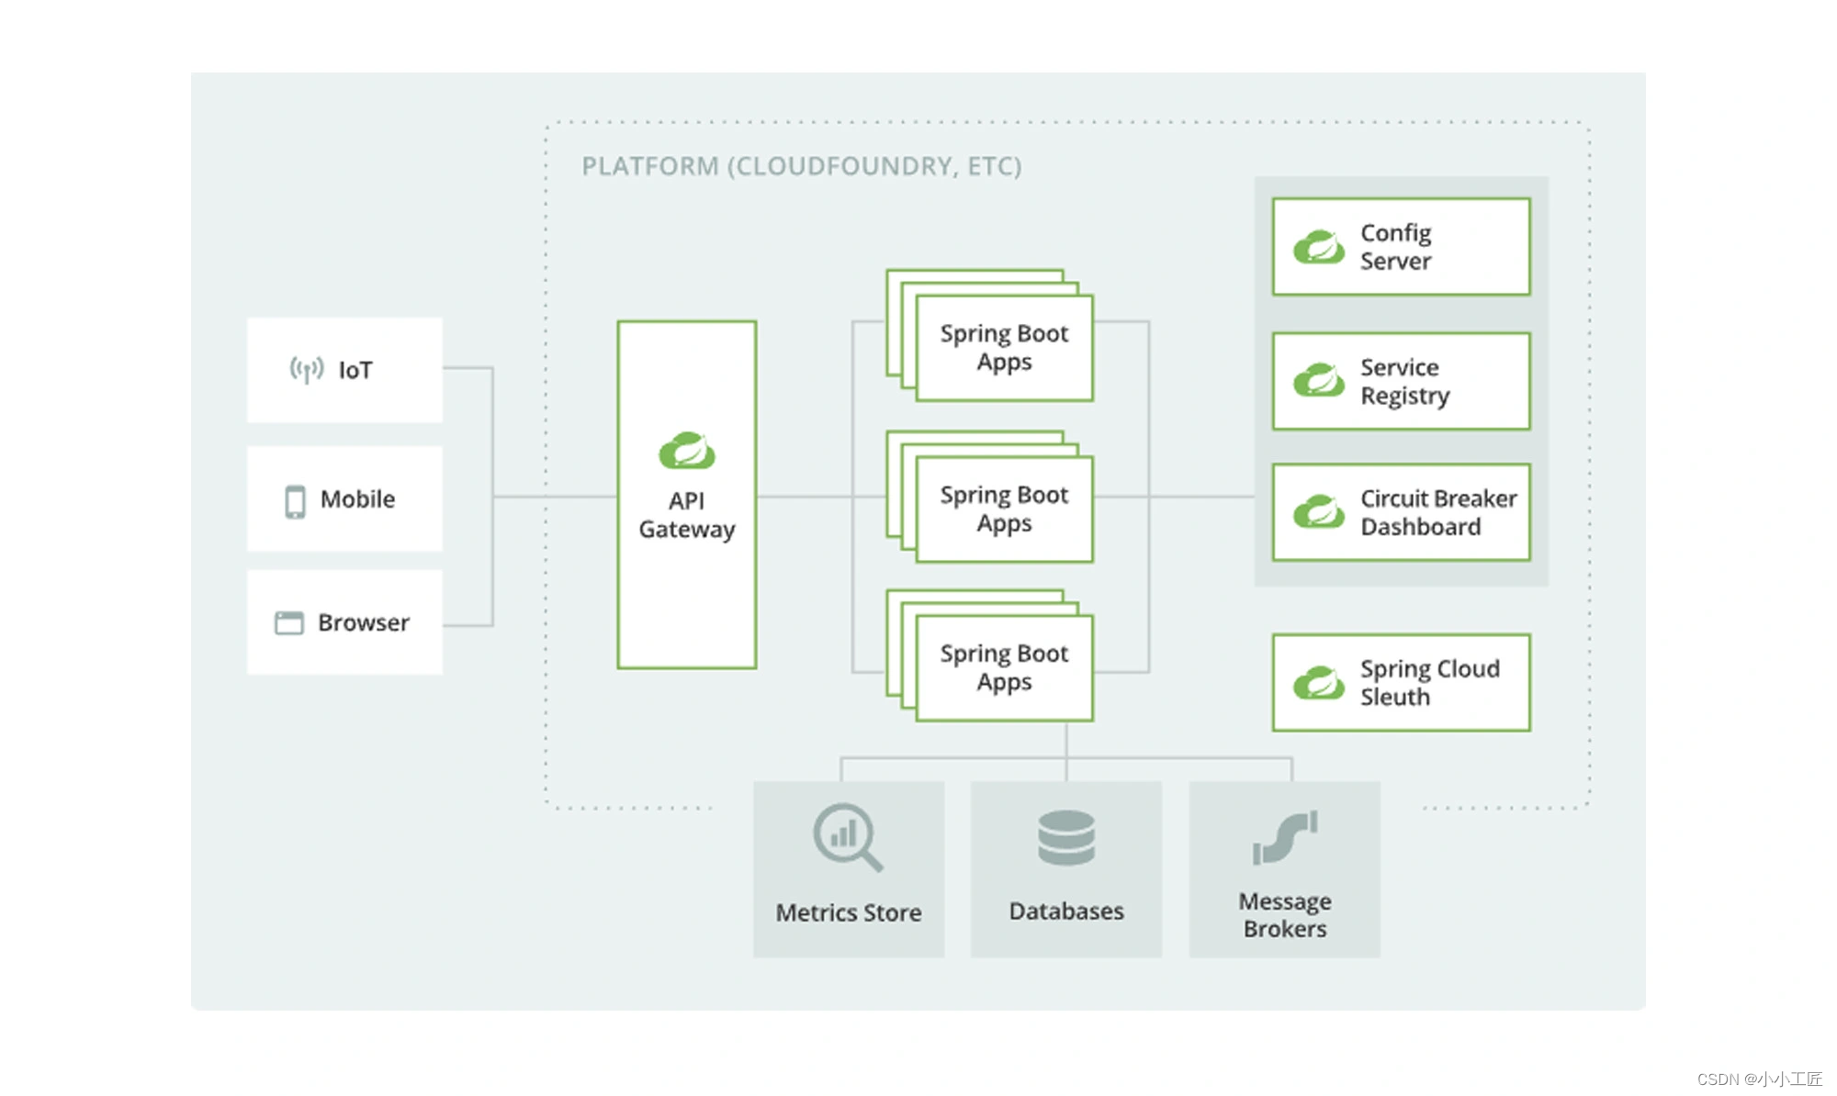Screen dimensions: 1837x1096
Task: Click the Platform (CloudFoundry, etc) heading
Action: [x=801, y=166]
